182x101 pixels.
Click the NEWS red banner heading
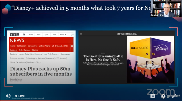pos(17,40)
